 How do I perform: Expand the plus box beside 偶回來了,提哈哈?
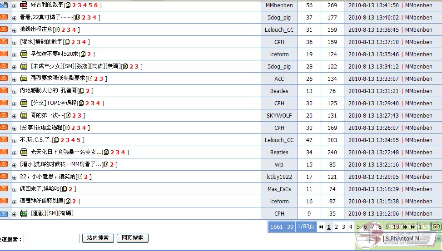(x=14, y=189)
